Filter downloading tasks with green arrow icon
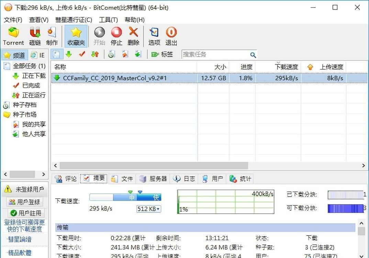The image size is (369, 258). pyautogui.click(x=69, y=54)
